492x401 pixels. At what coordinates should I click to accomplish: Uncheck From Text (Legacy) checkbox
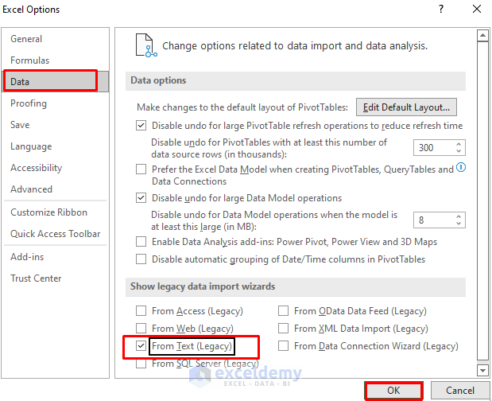(x=141, y=346)
